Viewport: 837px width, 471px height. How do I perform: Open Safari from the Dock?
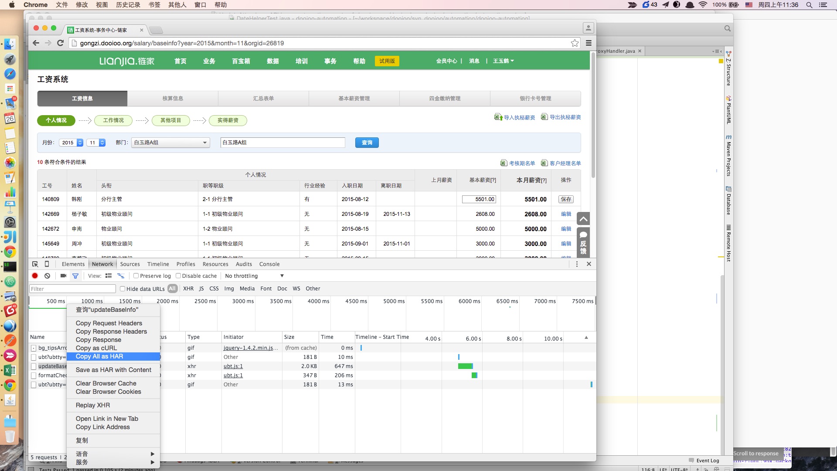coord(10,74)
